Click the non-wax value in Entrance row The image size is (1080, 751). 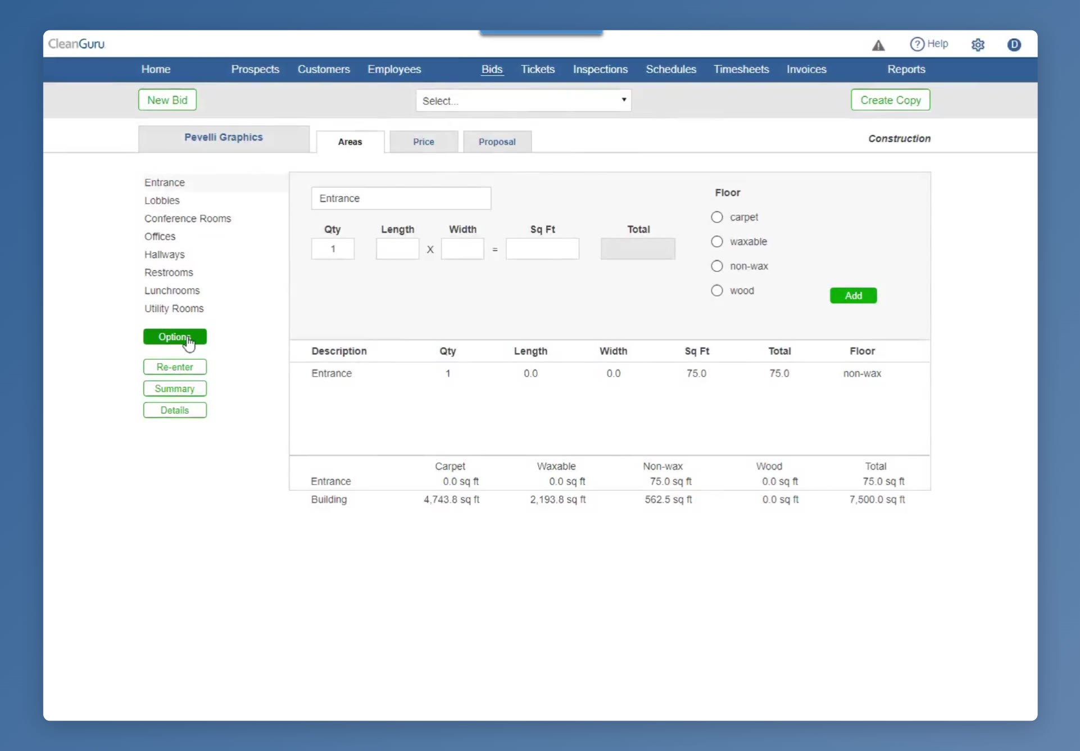click(x=862, y=374)
